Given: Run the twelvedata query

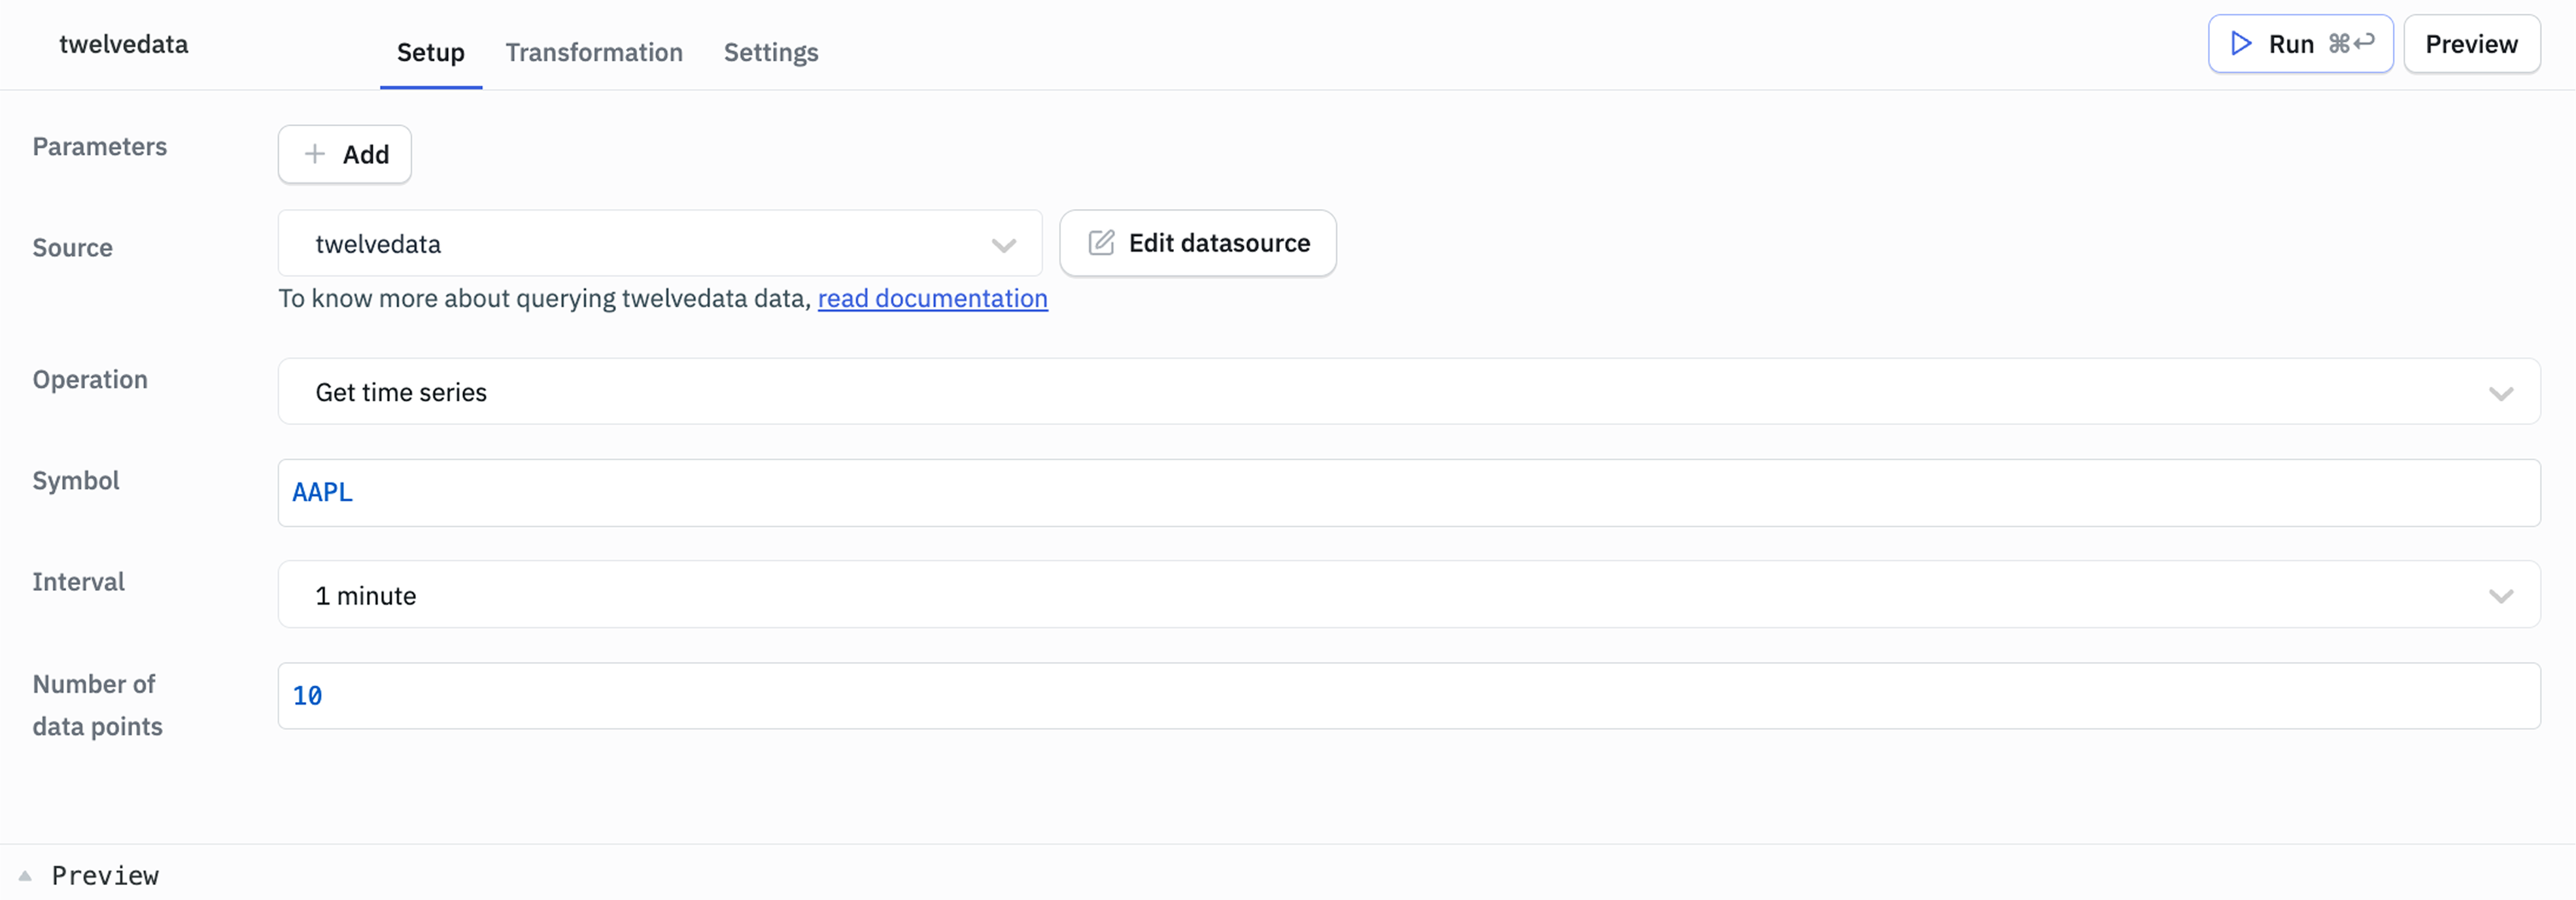Looking at the screenshot, I should [x=2300, y=44].
